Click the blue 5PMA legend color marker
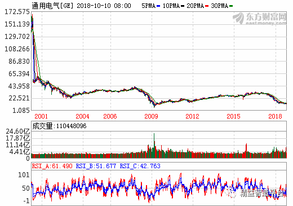This screenshot has height=206, width=293. pyautogui.click(x=158, y=6)
